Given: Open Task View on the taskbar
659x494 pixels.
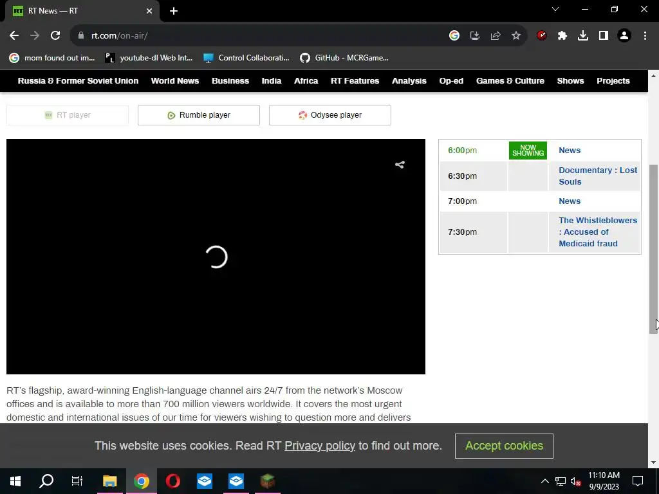Looking at the screenshot, I should tap(77, 481).
